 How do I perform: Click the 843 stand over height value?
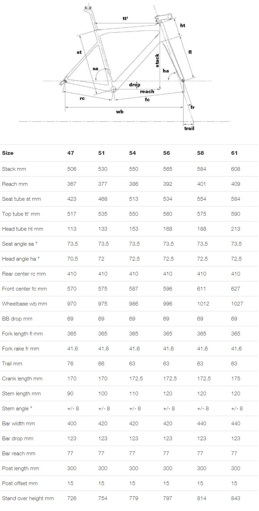coord(235,498)
